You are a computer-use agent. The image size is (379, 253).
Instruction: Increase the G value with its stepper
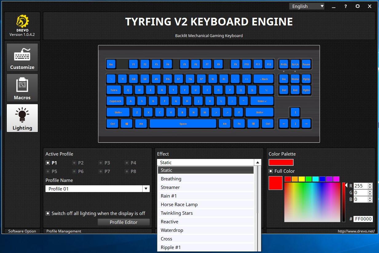point(370,191)
